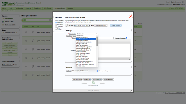Pick Cotte Cruz Luis in the list

point(86,55)
